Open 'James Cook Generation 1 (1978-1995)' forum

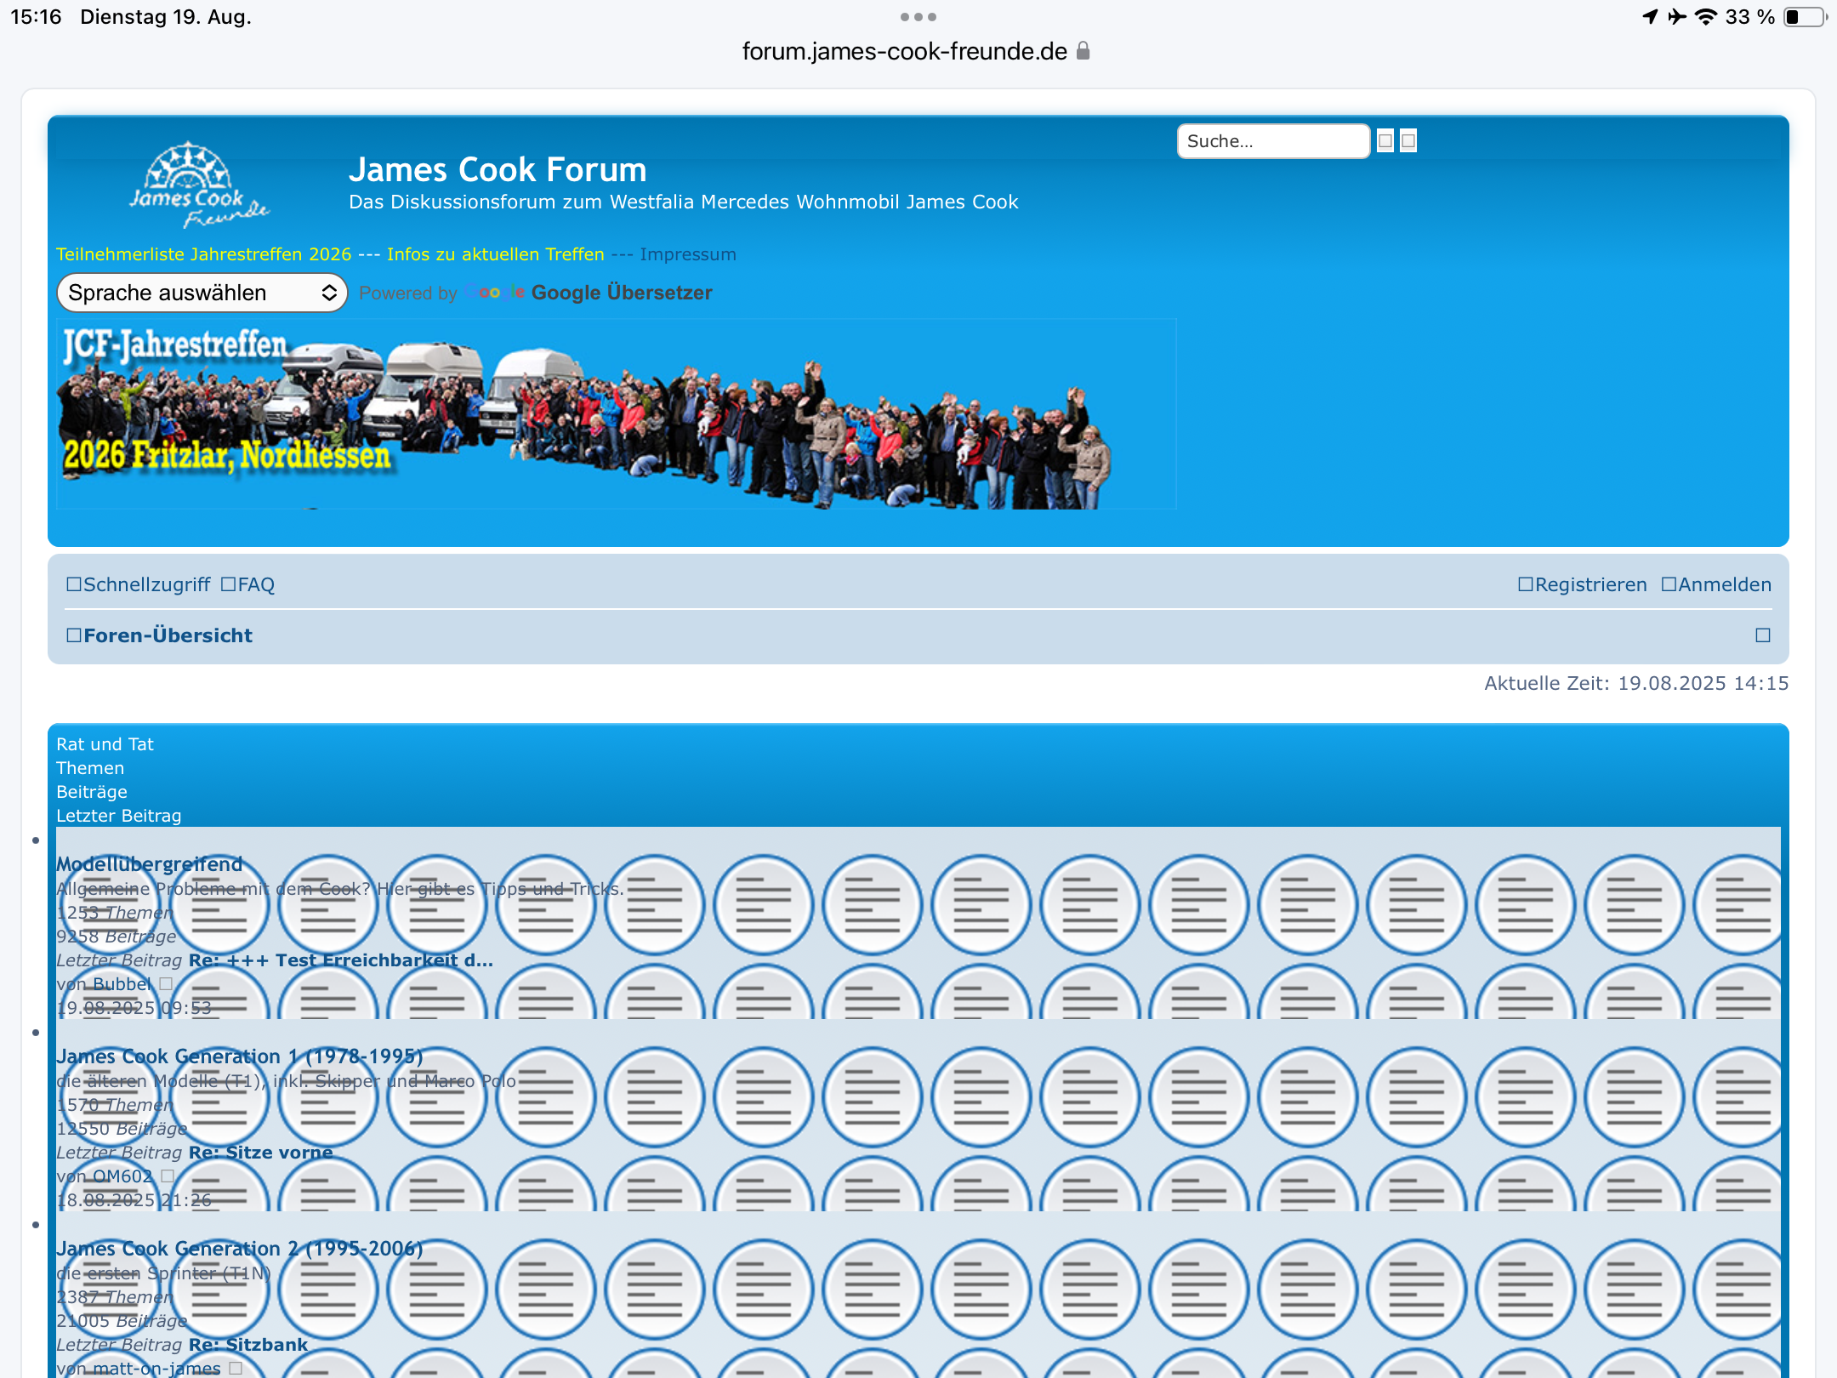point(240,1056)
